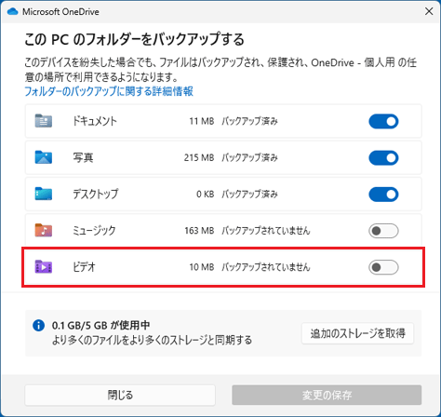This screenshot has height=417, width=441.
Task: Click the 追加のストレージを取得 button
Action: [357, 333]
